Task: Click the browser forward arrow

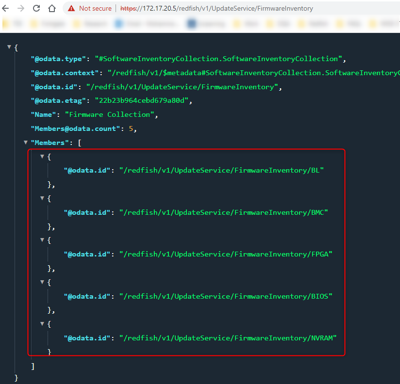Action: click(20, 8)
